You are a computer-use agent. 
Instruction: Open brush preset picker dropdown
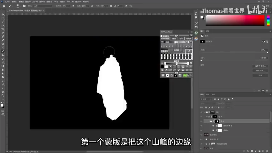(x=21, y=6)
